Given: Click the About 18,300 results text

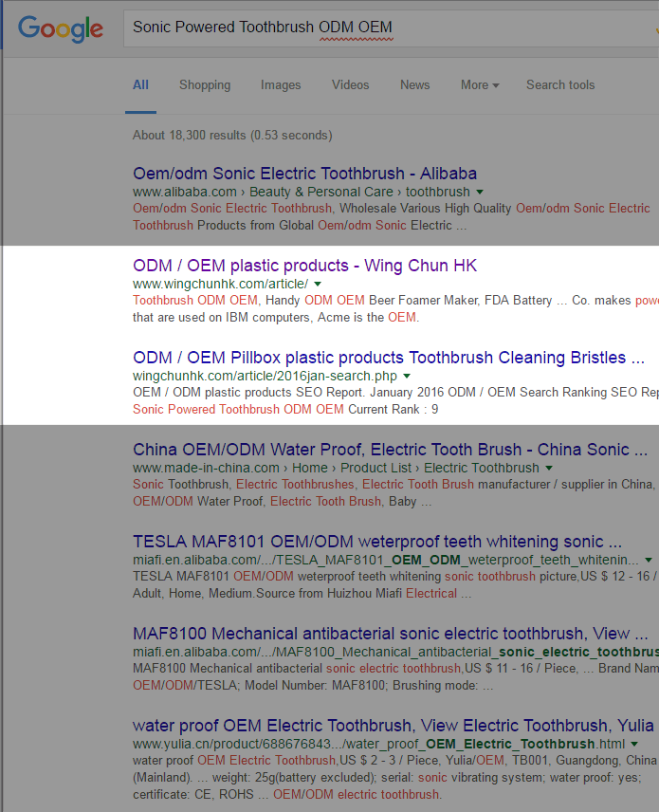Looking at the screenshot, I should click(x=232, y=135).
